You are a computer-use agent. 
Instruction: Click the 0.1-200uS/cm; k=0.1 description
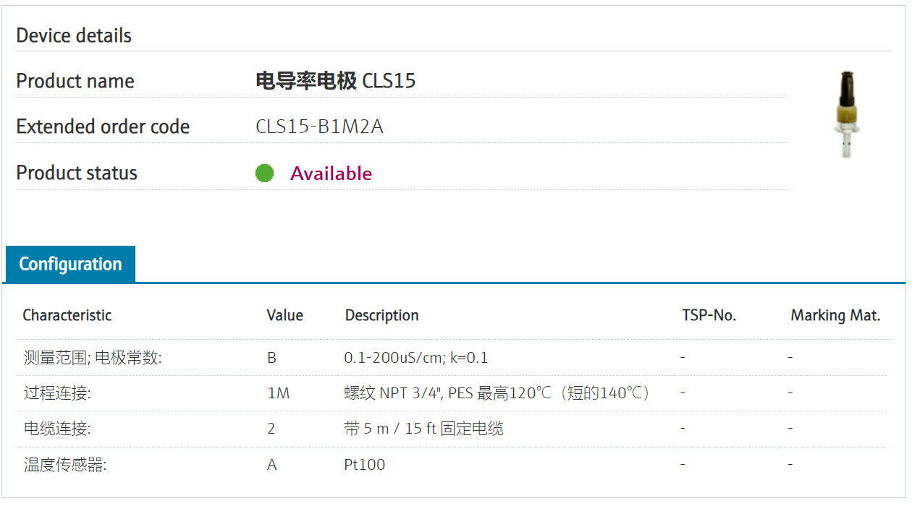(x=416, y=358)
